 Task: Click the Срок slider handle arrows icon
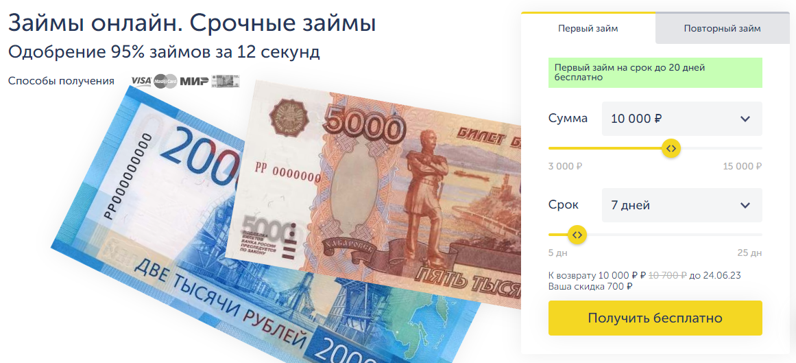click(577, 235)
